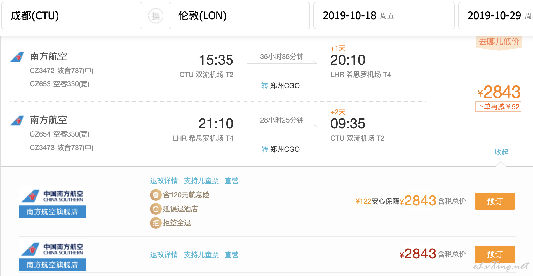533x276 pixels.
Task: Edit the departure city 成都(CTU) field
Action: click(x=72, y=15)
